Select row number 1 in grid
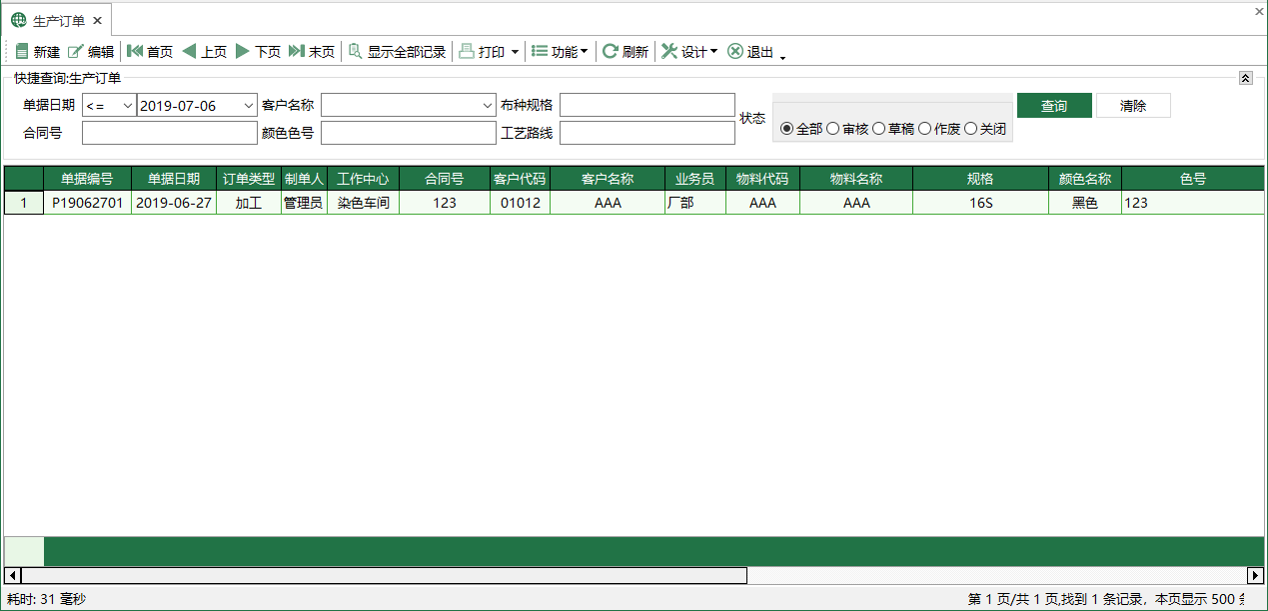 pos(24,203)
